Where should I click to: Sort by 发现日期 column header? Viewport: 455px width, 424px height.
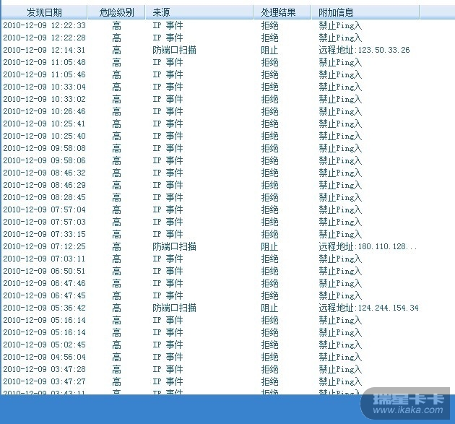coord(44,12)
